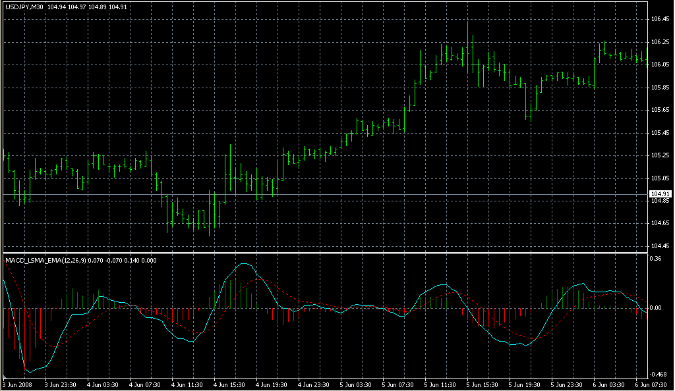Click the highest peak of the cyan MACD line
This screenshot has height=391, width=675.
(x=246, y=263)
